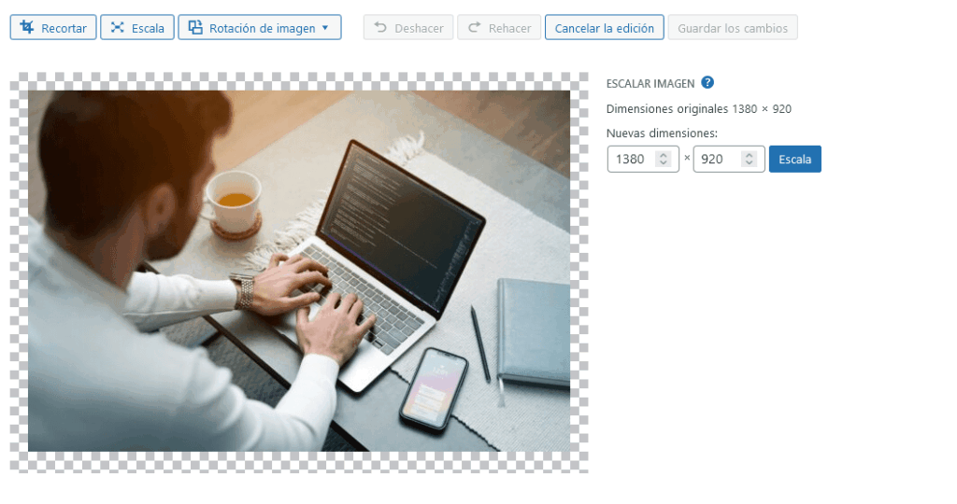Open the Escala toolbar button

click(137, 27)
